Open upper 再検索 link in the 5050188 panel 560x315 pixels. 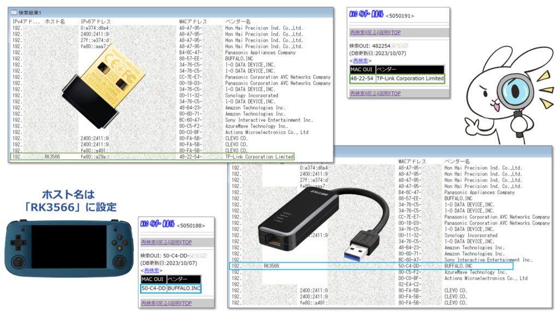148,242
